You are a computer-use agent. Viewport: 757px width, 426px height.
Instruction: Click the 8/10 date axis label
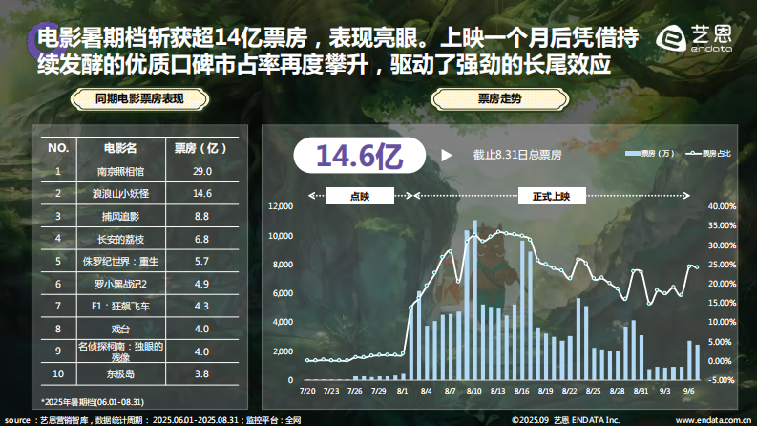[474, 391]
